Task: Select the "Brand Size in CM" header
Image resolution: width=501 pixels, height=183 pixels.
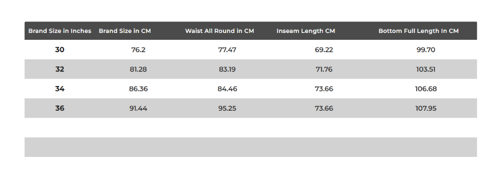Action: [x=125, y=31]
